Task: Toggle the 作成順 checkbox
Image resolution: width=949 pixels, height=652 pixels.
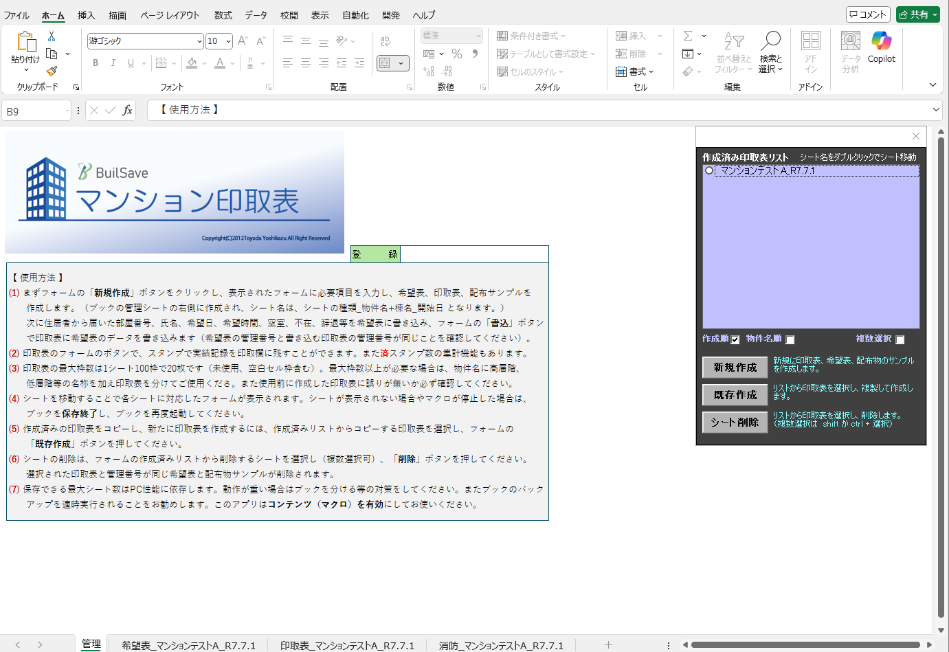Action: (x=735, y=339)
